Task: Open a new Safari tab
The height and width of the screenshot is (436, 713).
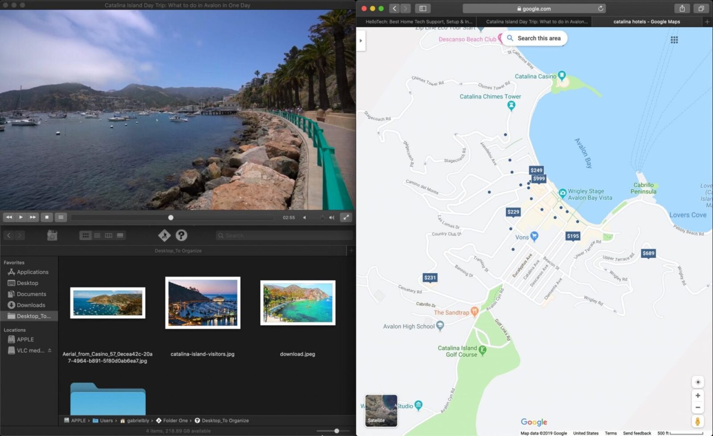Action: pyautogui.click(x=707, y=21)
